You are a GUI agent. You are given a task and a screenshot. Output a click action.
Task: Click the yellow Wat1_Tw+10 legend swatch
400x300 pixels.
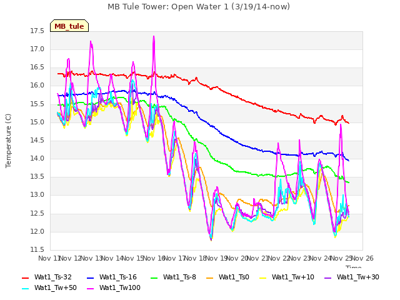pyautogui.click(x=263, y=277)
